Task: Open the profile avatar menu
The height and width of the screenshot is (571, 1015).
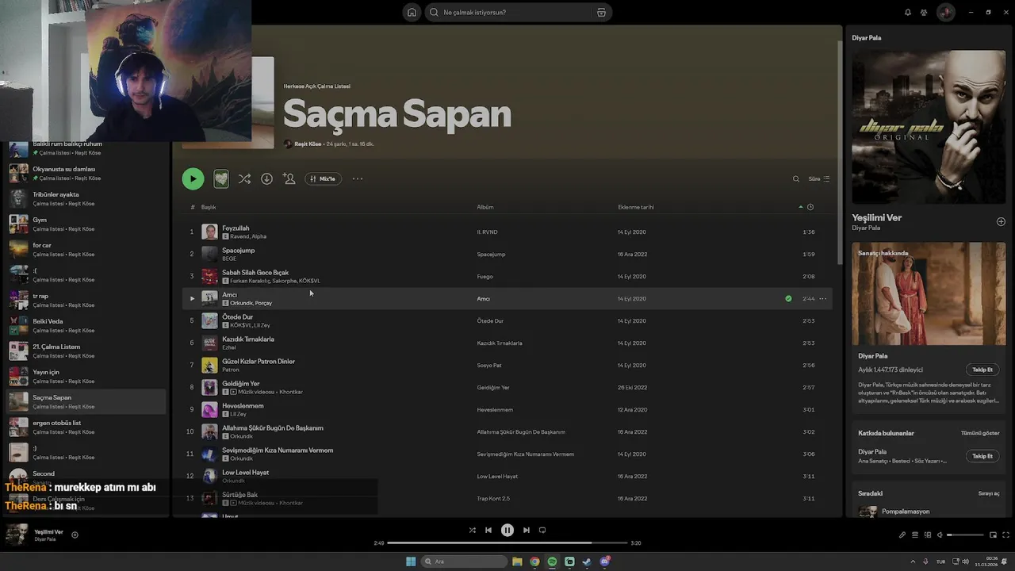Action: tap(945, 13)
